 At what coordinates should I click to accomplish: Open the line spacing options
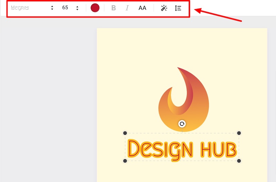[178, 8]
